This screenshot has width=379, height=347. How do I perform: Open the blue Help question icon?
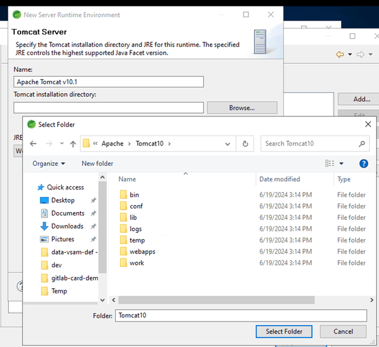point(364,164)
